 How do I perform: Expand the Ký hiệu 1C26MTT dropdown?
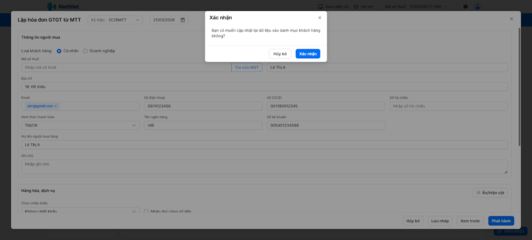(137, 20)
